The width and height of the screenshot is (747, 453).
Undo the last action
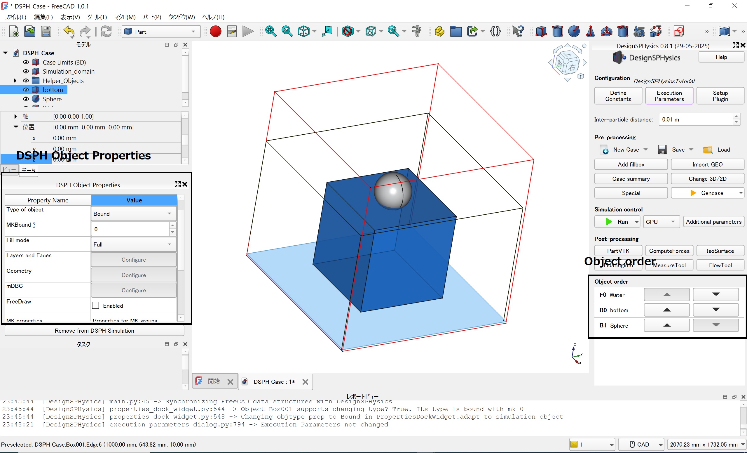pyautogui.click(x=69, y=32)
